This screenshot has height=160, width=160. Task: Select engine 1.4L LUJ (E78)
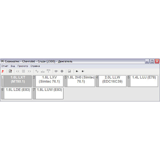[143, 81]
